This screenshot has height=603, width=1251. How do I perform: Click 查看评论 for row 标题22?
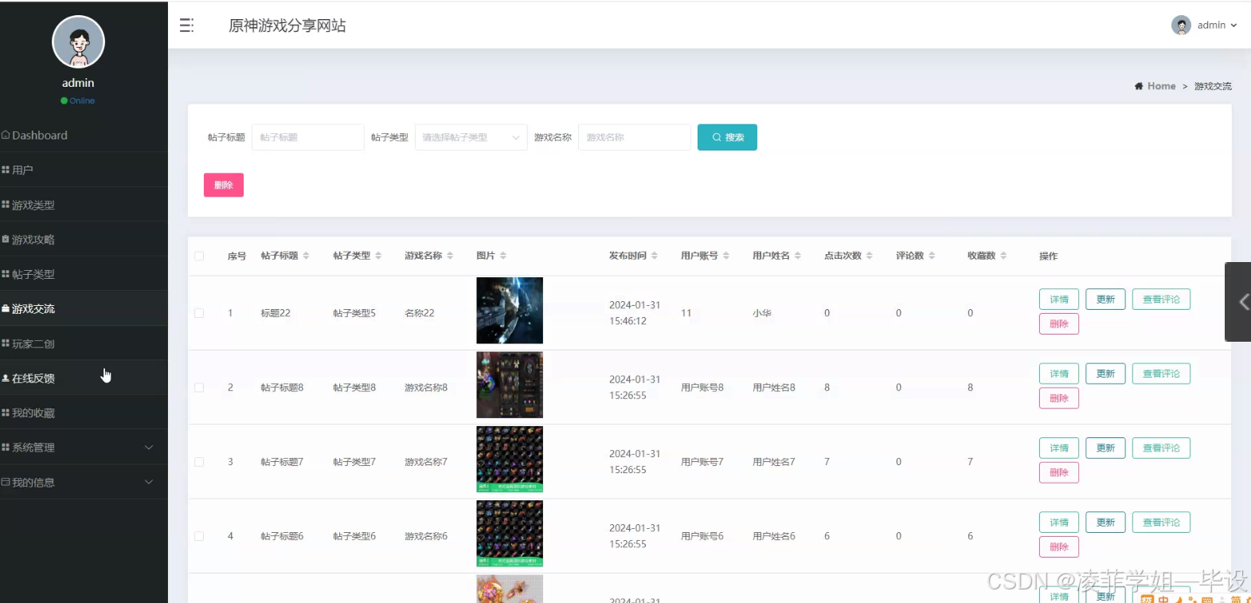(1161, 300)
